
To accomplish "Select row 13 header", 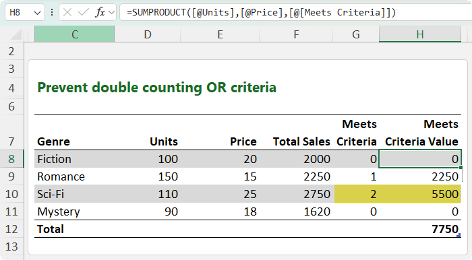I will [11, 247].
